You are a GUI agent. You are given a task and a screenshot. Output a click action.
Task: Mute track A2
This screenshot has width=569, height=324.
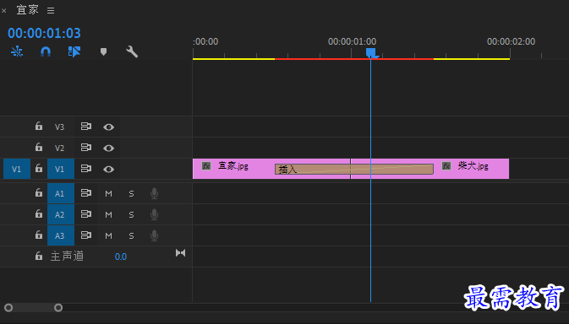coord(108,214)
